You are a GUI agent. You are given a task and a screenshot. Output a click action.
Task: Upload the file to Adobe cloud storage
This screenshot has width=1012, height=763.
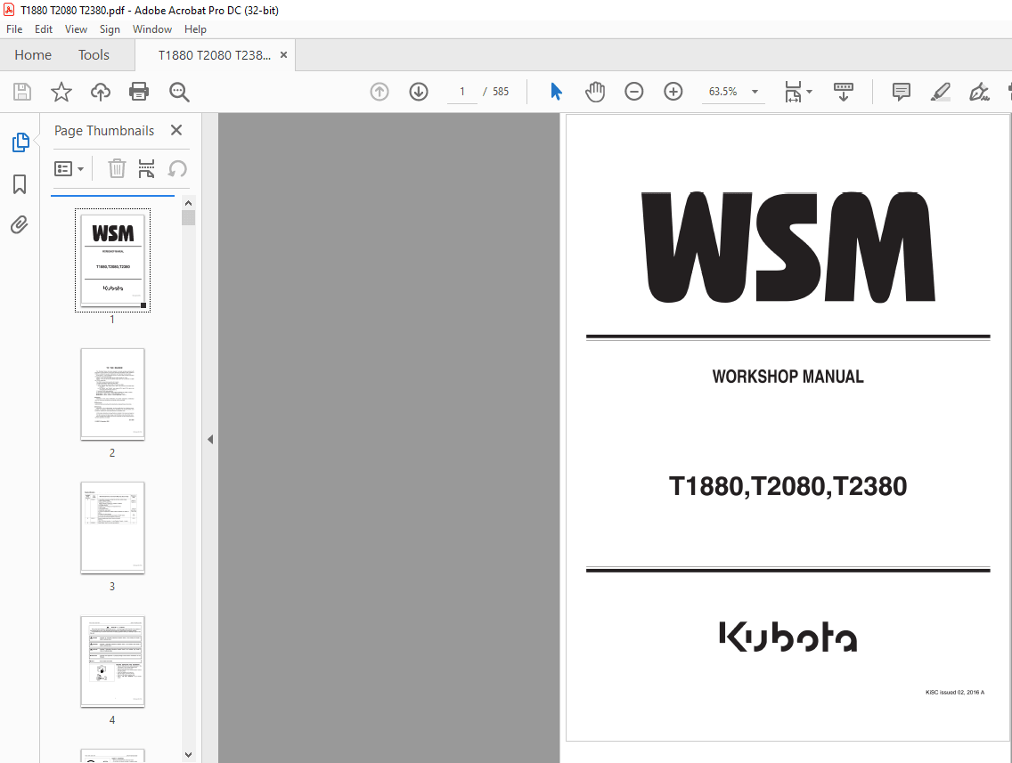100,92
